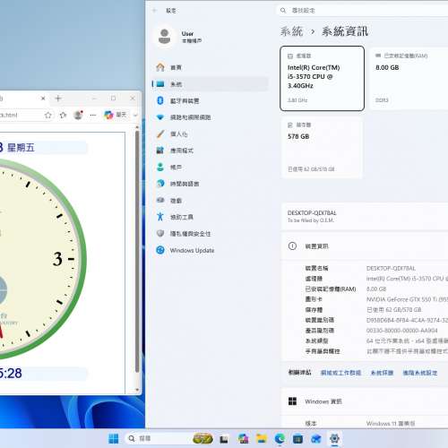Click the NVIDIA GeForce GTX 550 Ti value

407,299
